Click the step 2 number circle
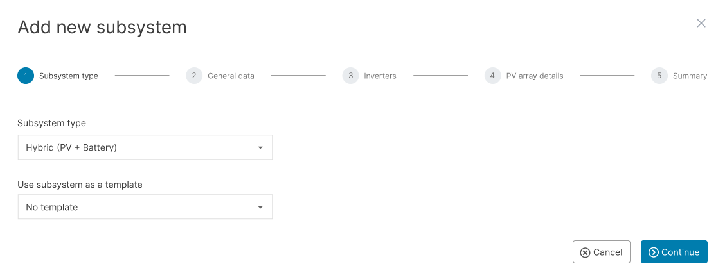 pyautogui.click(x=194, y=76)
